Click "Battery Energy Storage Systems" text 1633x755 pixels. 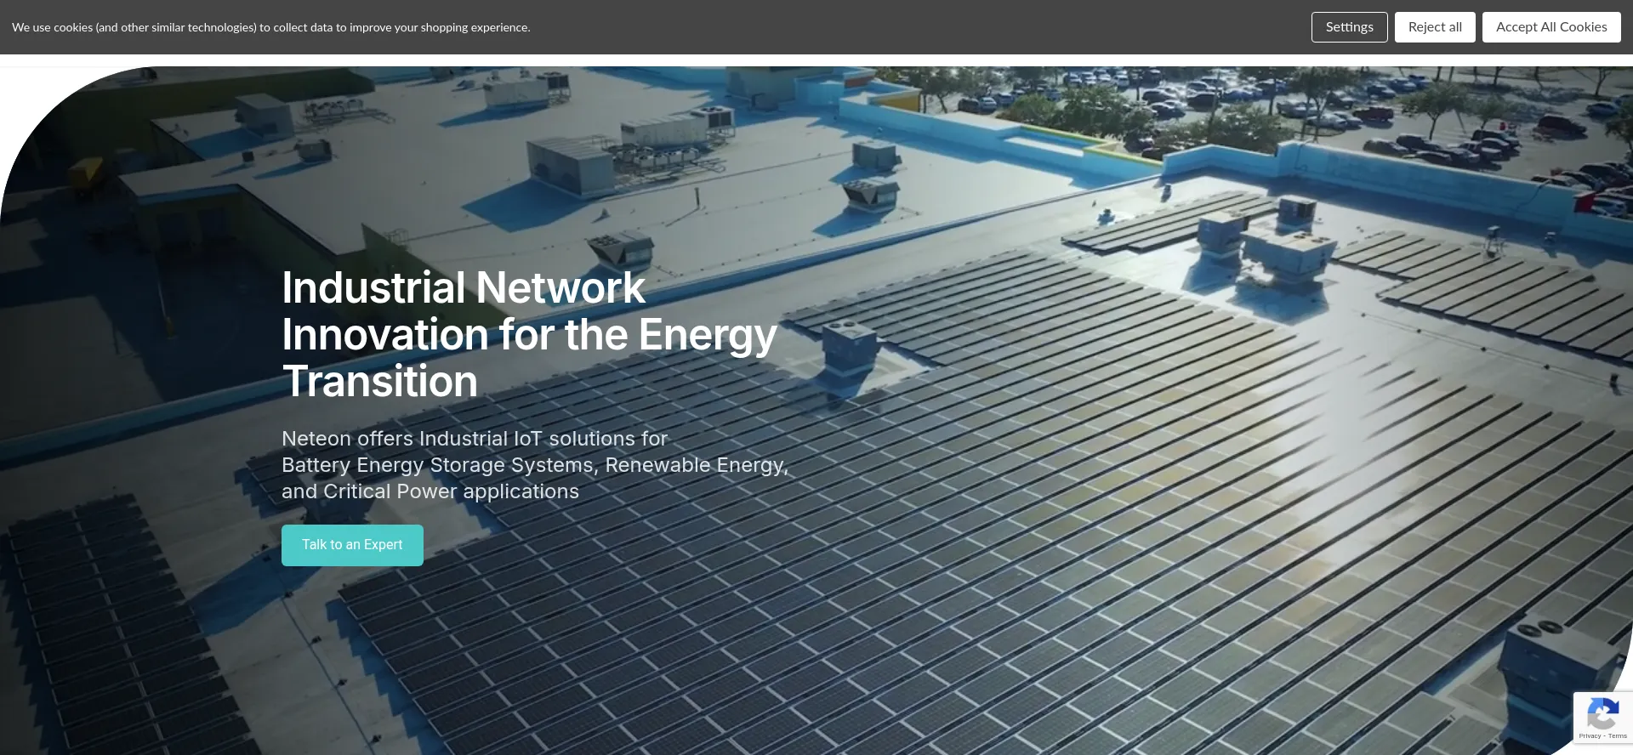[437, 465]
